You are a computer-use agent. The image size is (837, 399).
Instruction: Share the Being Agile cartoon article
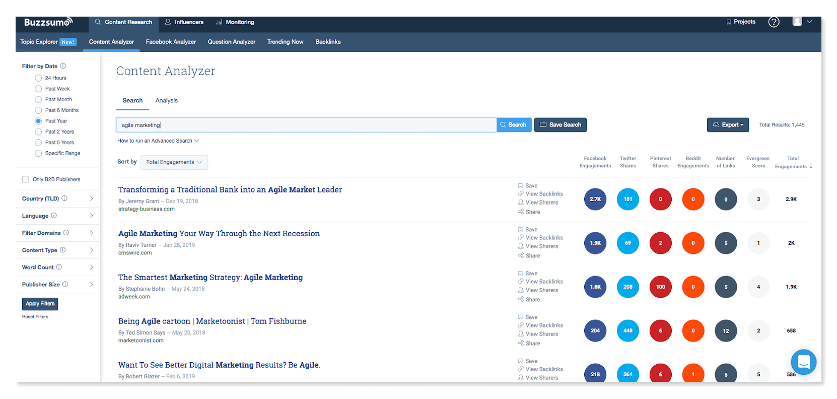click(529, 343)
